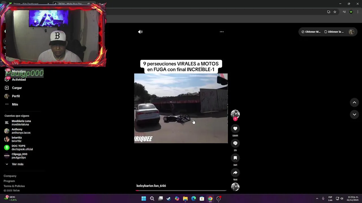Image resolution: width=362 pixels, height=203 pixels.
Task: Expand the Program footer section
Action: pos(9,181)
